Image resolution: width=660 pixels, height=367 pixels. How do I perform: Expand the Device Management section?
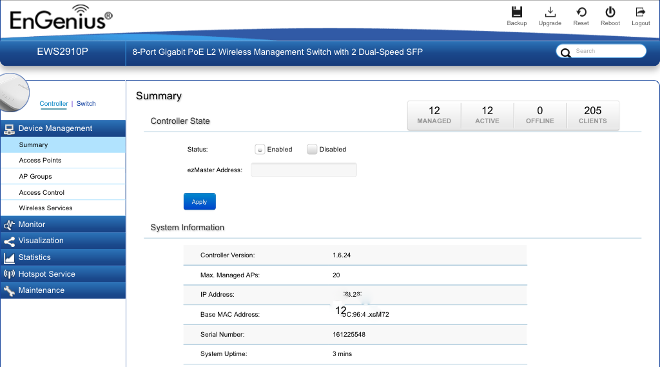pos(63,128)
